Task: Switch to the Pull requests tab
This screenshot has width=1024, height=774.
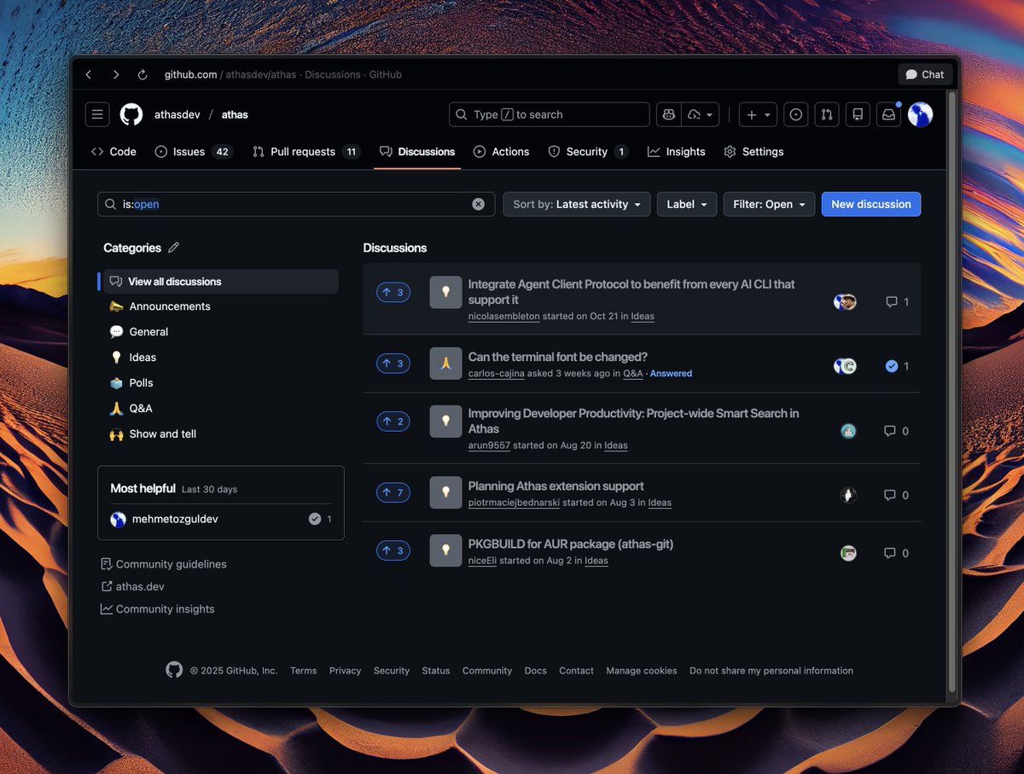Action: click(x=306, y=152)
